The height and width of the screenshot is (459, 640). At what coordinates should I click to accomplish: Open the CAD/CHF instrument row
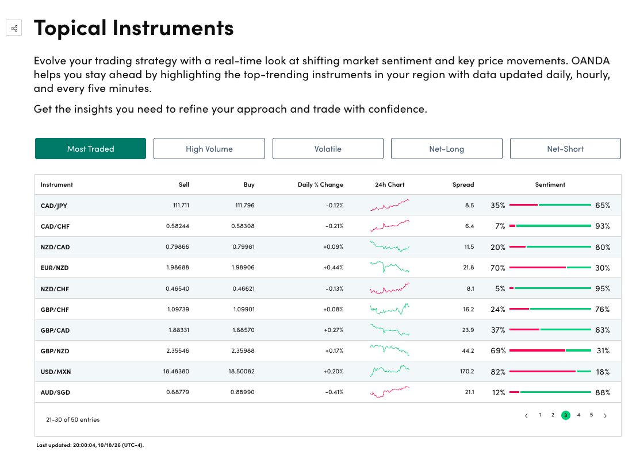(x=328, y=226)
